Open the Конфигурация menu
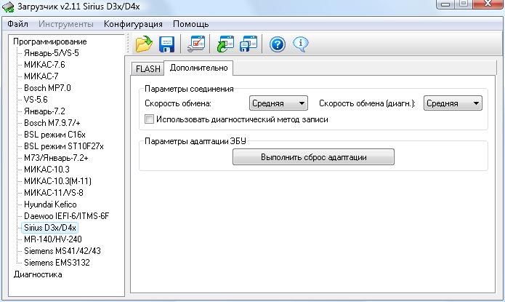Screen dimensions: 505x302 (132, 24)
